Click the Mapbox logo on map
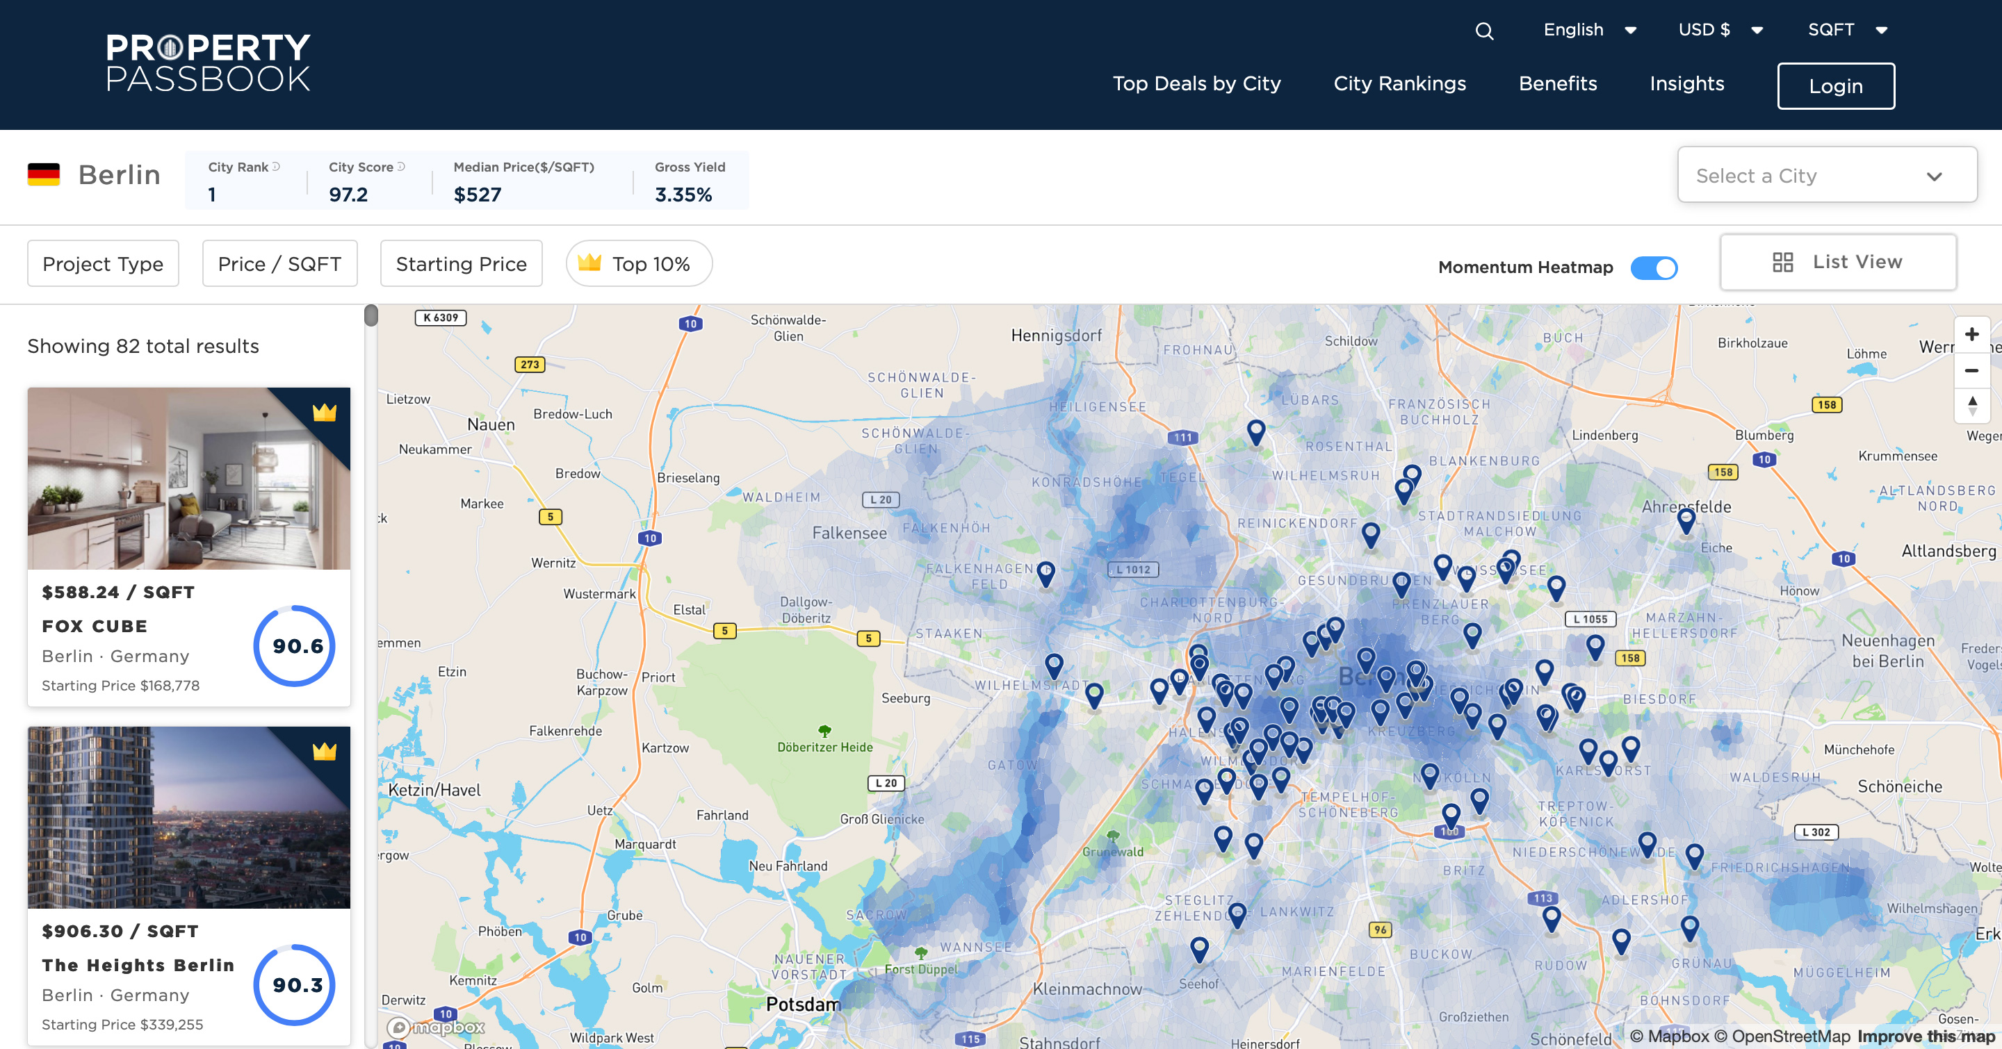The height and width of the screenshot is (1049, 2002). [436, 1027]
